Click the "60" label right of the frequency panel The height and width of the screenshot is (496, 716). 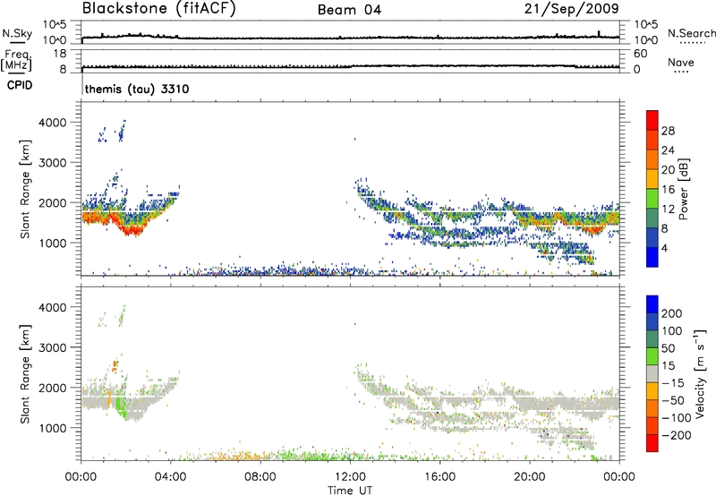pyautogui.click(x=640, y=54)
